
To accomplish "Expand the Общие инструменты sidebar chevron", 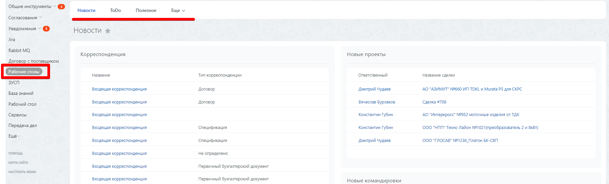I will (55, 6).
